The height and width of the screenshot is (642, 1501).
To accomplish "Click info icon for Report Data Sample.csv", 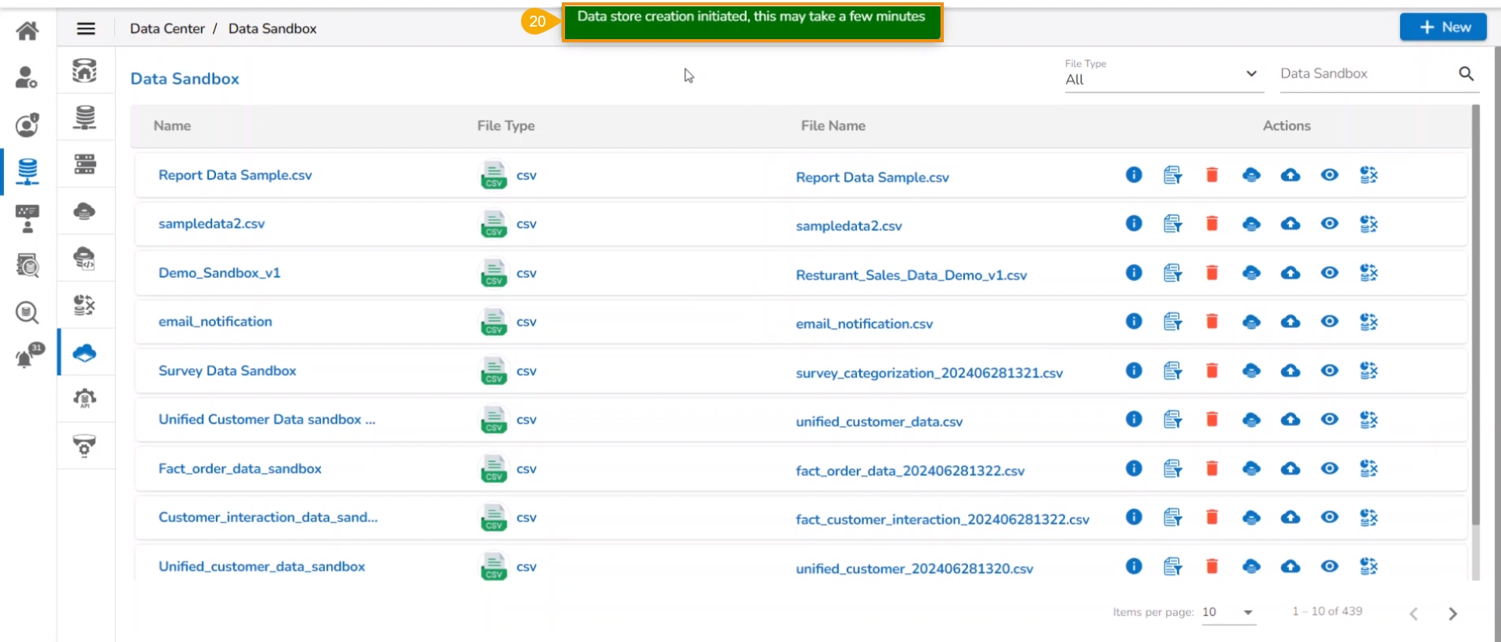I will (x=1133, y=175).
